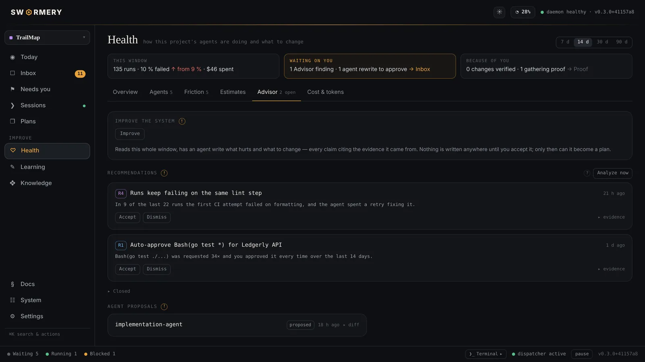
Task: Open the TrailMap project dropdown
Action: coord(47,37)
